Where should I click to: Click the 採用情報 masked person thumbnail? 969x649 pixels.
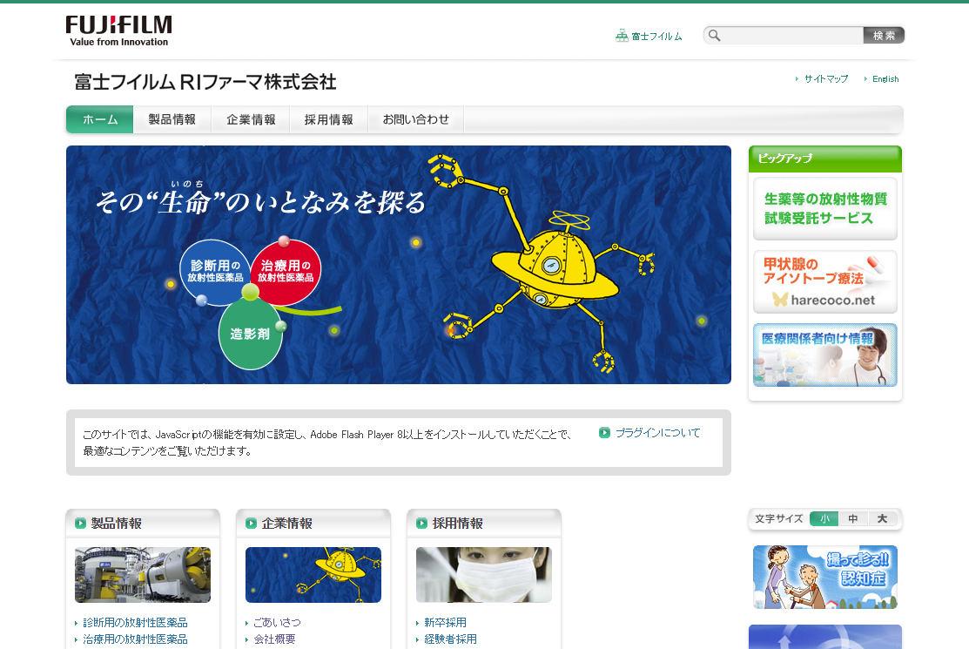(484, 575)
